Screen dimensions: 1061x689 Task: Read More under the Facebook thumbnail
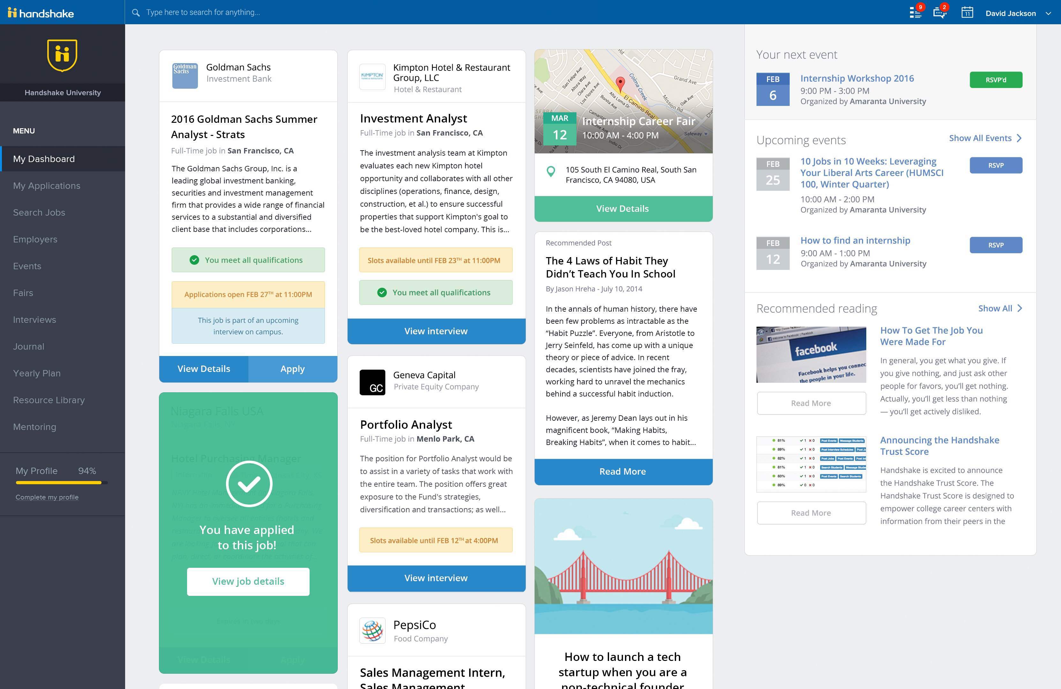click(x=811, y=403)
